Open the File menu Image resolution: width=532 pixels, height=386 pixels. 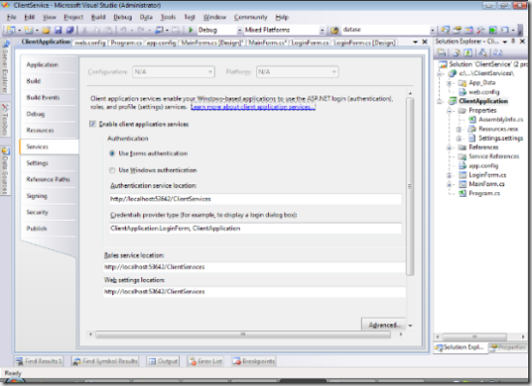click(12, 17)
